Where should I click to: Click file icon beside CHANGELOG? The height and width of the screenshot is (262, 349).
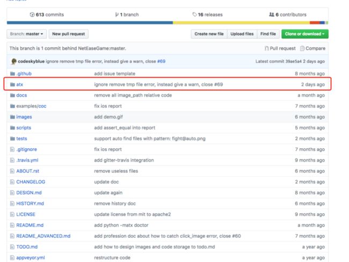coord(12,182)
